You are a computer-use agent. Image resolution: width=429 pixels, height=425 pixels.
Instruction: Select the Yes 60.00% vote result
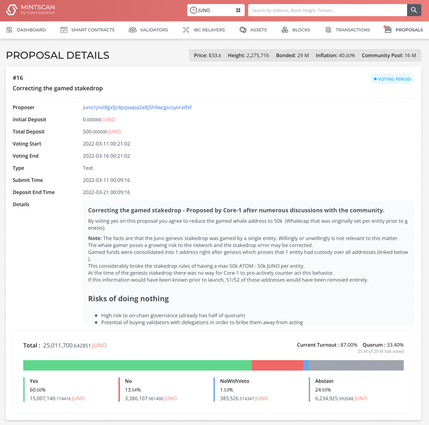click(x=54, y=390)
